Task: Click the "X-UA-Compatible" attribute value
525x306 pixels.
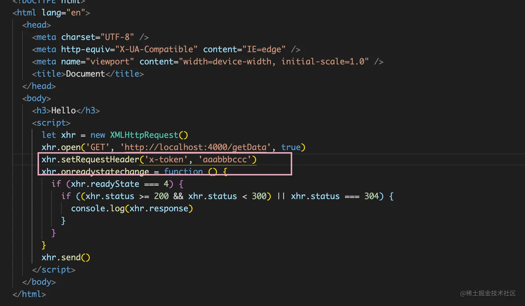Action: tap(156, 49)
